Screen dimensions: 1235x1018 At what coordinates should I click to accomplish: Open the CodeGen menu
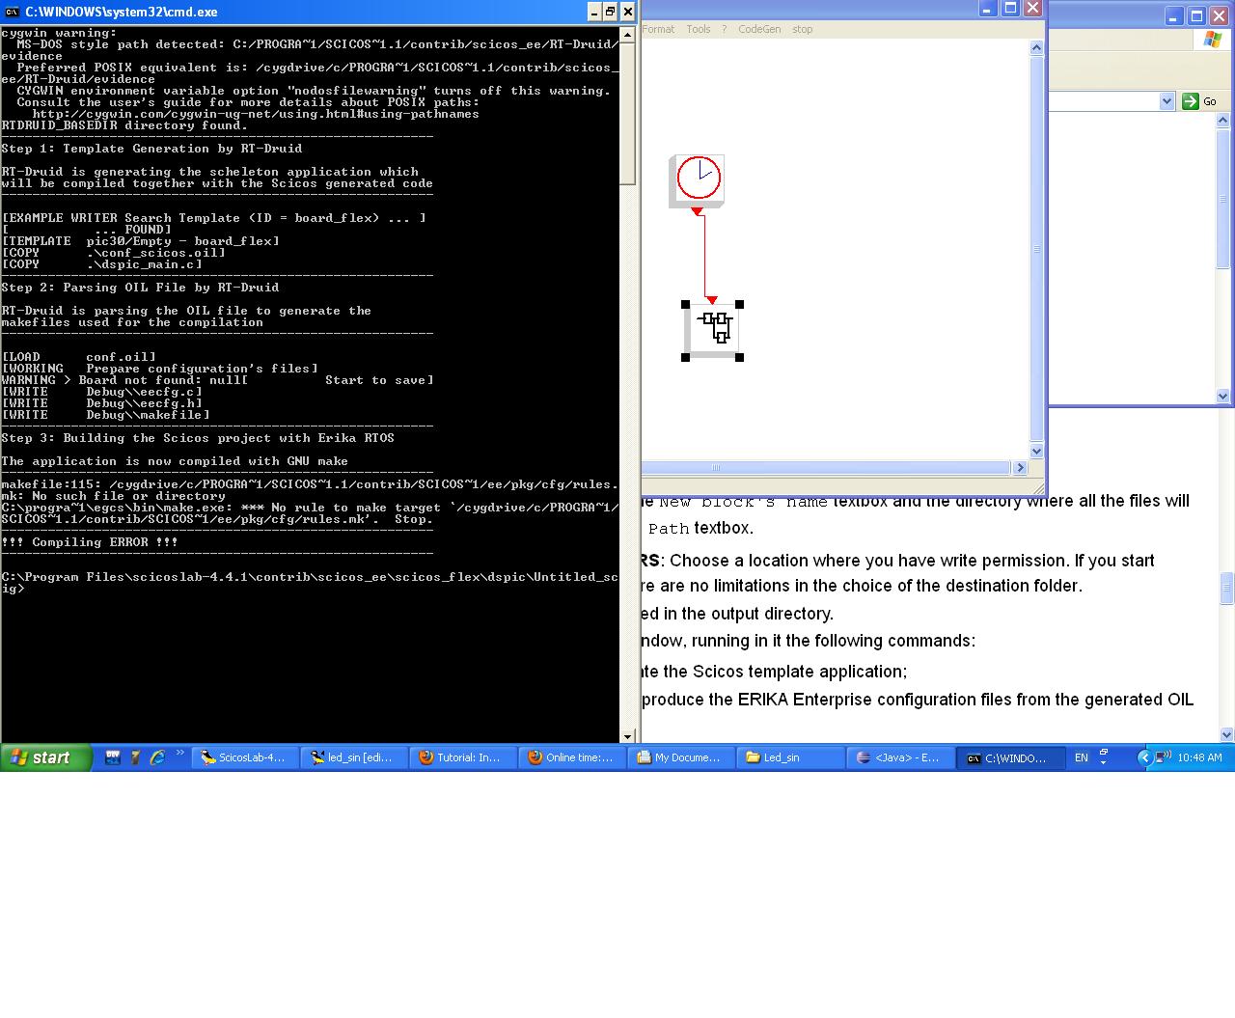(x=759, y=29)
